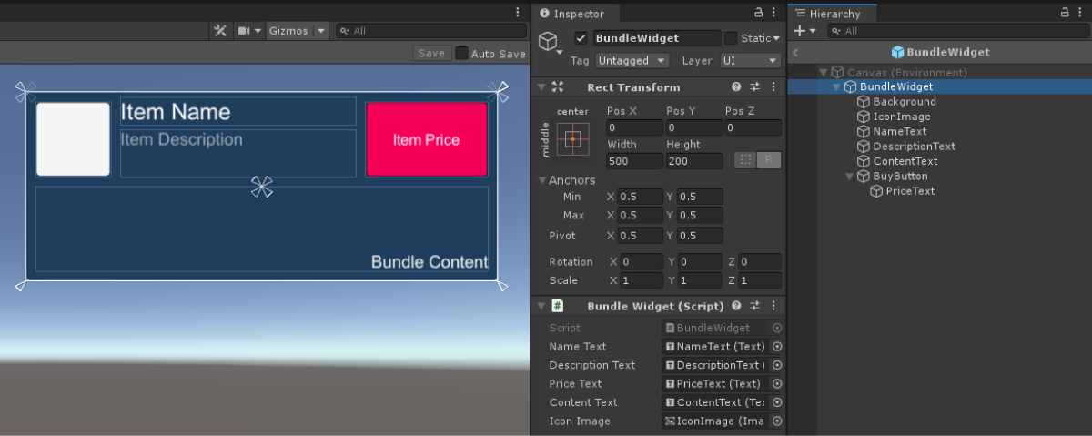1092x436 pixels.
Task: Uncheck the BundleWidget active checkbox
Action: click(581, 38)
